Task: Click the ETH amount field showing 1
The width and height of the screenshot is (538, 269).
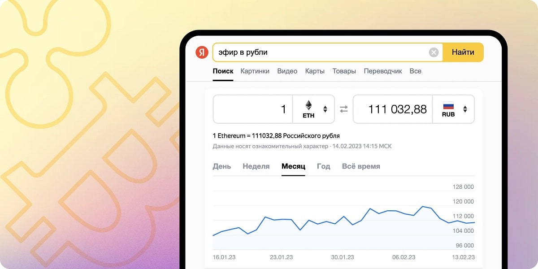Action: (253, 109)
